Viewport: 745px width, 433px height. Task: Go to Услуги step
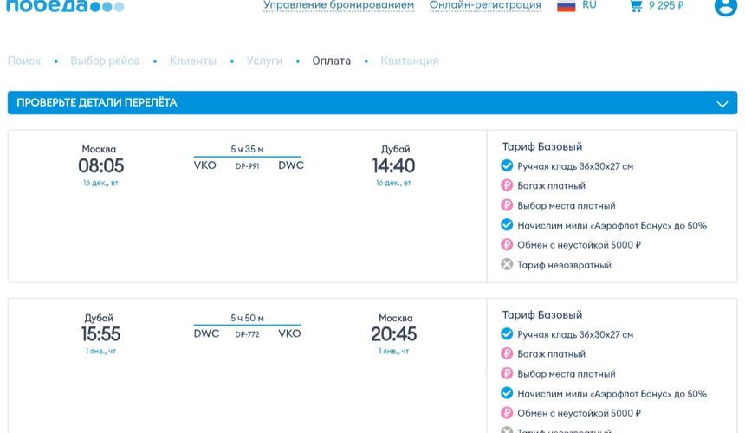click(264, 61)
